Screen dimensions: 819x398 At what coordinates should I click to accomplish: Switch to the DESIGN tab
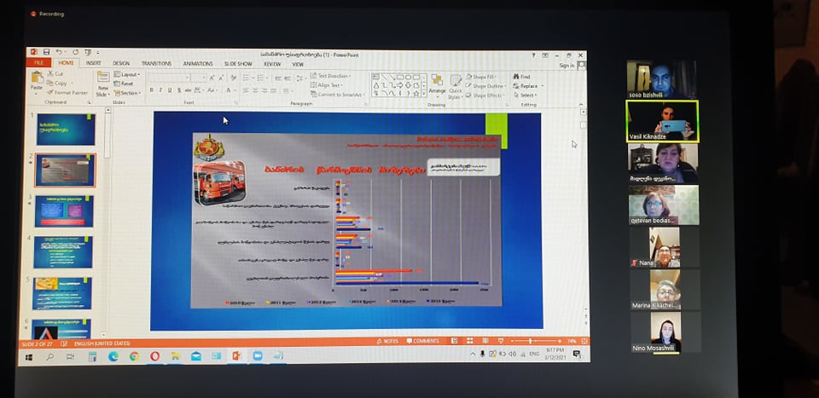[x=121, y=63]
